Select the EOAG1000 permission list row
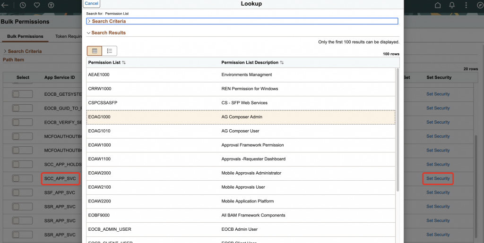The height and width of the screenshot is (243, 484). click(241, 117)
